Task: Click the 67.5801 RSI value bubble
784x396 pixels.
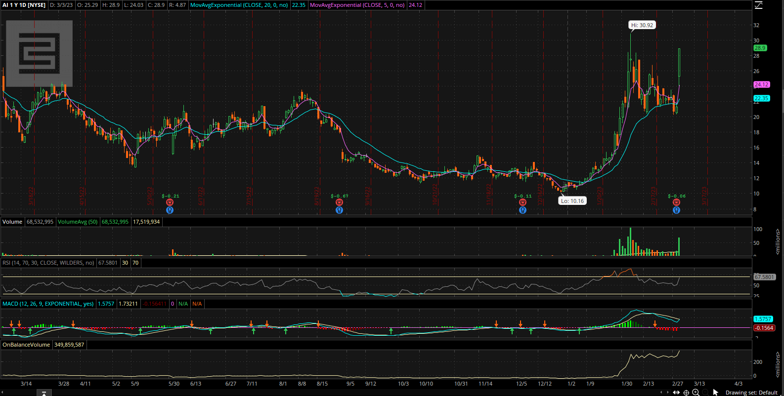Action: pos(765,277)
